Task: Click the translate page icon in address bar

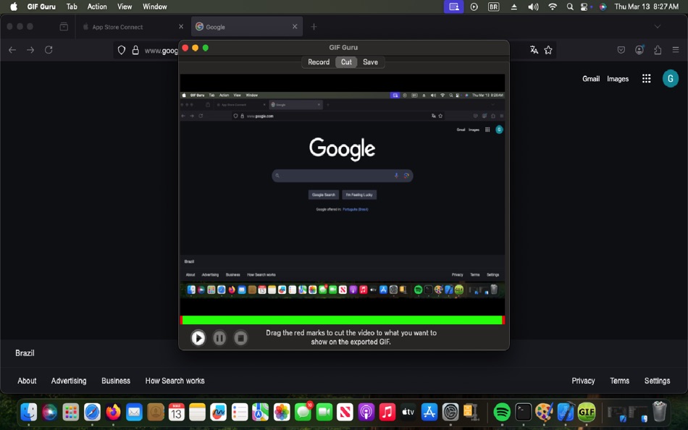Action: click(534, 50)
